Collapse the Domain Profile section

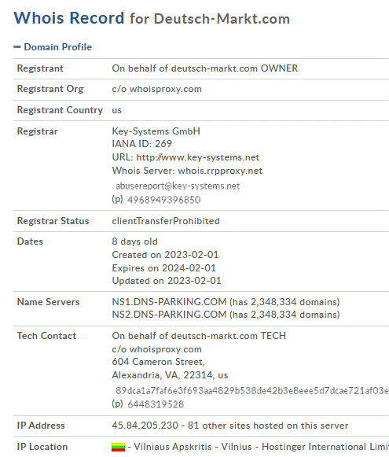click(x=57, y=47)
